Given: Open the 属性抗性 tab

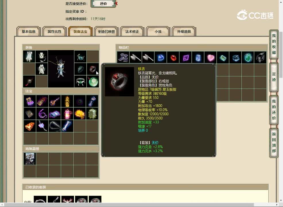Looking at the screenshot, I should point(54,31).
